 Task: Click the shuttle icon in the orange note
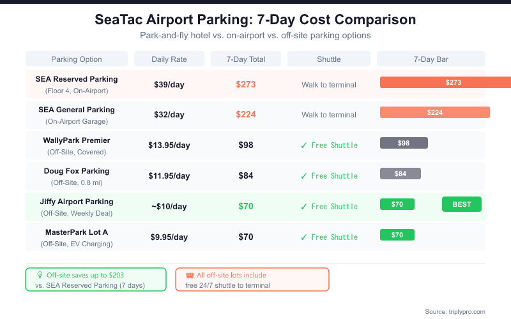(x=190, y=275)
